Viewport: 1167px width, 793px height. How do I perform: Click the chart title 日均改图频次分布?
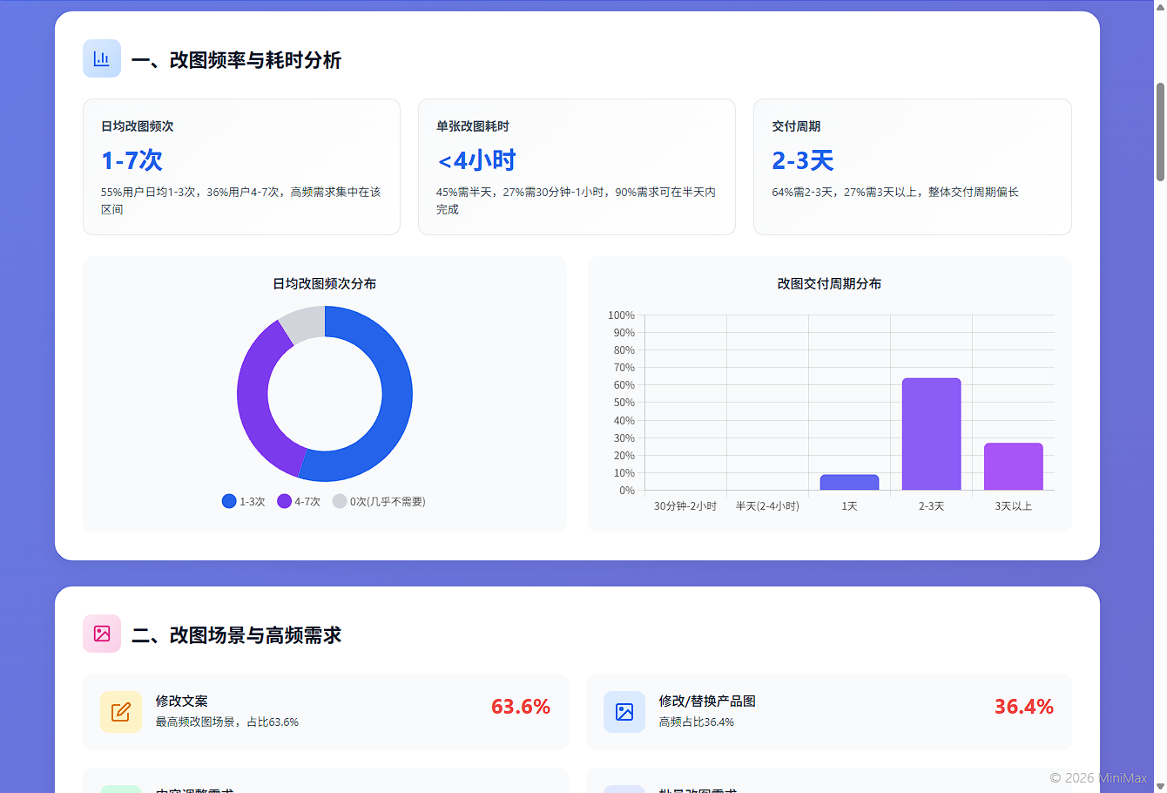(x=325, y=284)
